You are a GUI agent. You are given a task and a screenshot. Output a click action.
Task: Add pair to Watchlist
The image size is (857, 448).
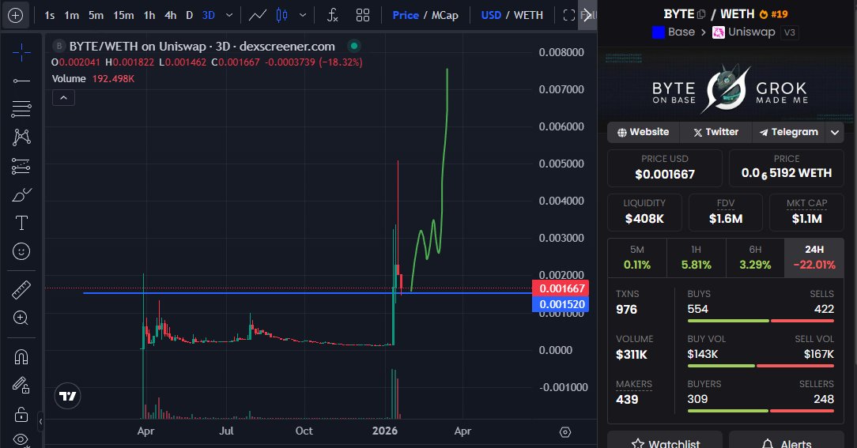pyautogui.click(x=665, y=442)
